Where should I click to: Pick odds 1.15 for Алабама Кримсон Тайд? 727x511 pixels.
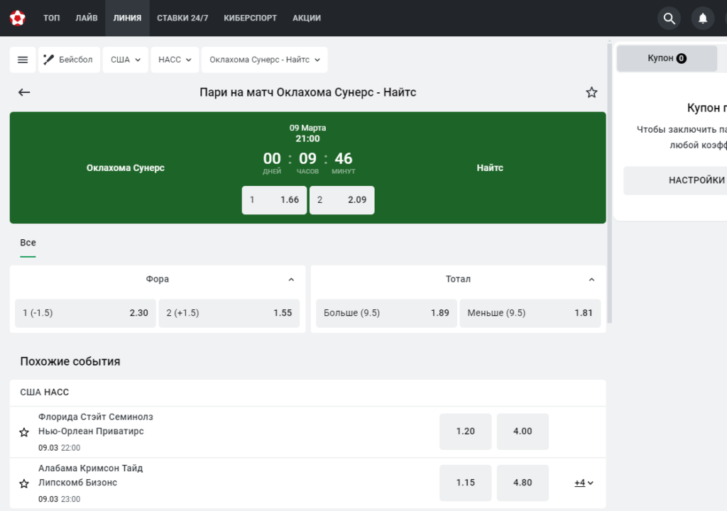tap(466, 483)
